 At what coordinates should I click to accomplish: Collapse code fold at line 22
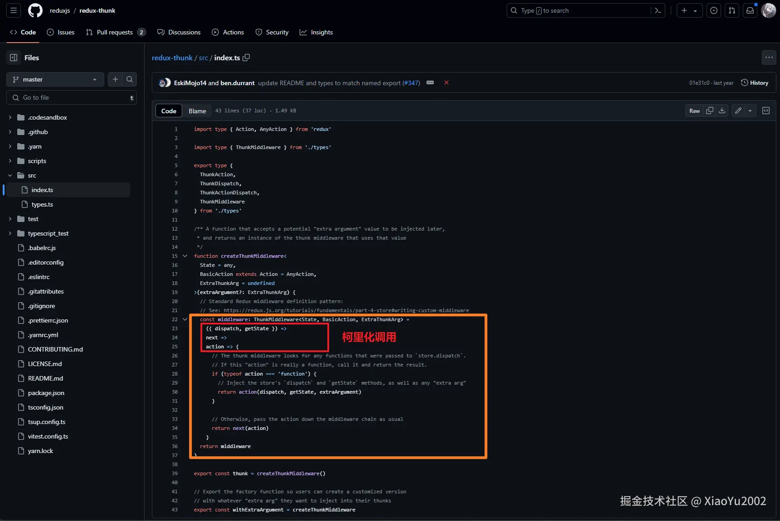coord(185,319)
